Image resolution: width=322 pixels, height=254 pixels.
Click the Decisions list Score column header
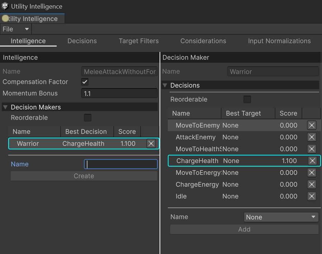pyautogui.click(x=288, y=113)
